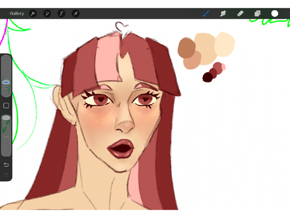Activate the Transform arrow tool
This screenshot has width=290, height=218.
pos(76,13)
